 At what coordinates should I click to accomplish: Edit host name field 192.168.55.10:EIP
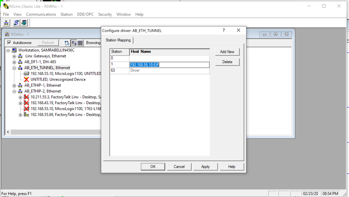(x=169, y=65)
